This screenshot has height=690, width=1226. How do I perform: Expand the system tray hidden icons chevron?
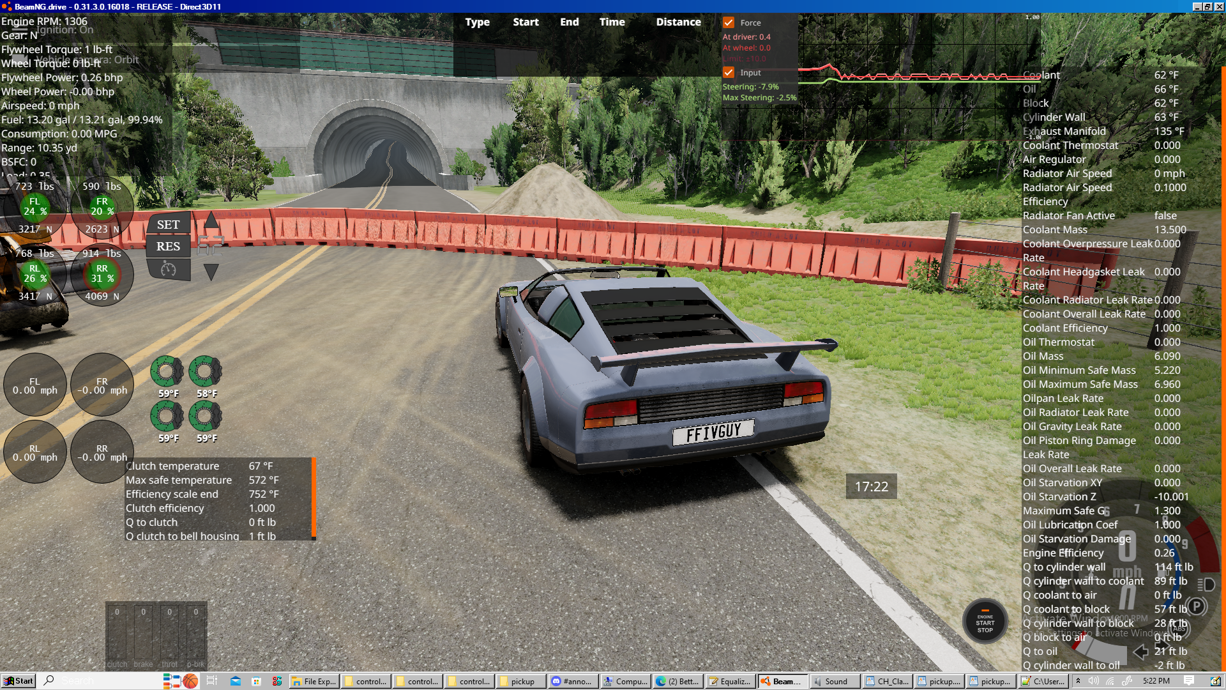click(1078, 681)
